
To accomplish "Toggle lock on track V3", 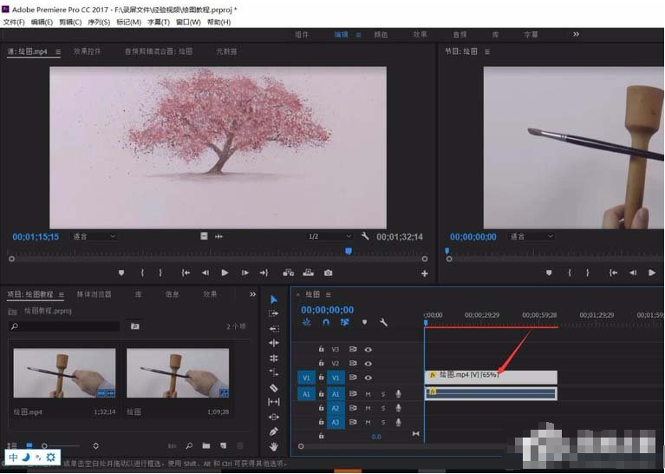I will click(x=322, y=349).
